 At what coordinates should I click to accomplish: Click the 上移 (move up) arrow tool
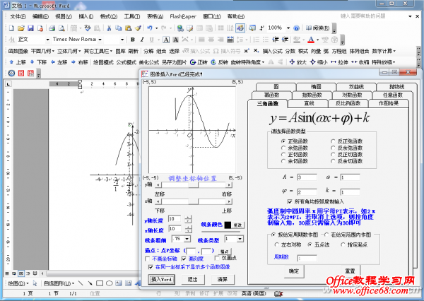click(17, 62)
